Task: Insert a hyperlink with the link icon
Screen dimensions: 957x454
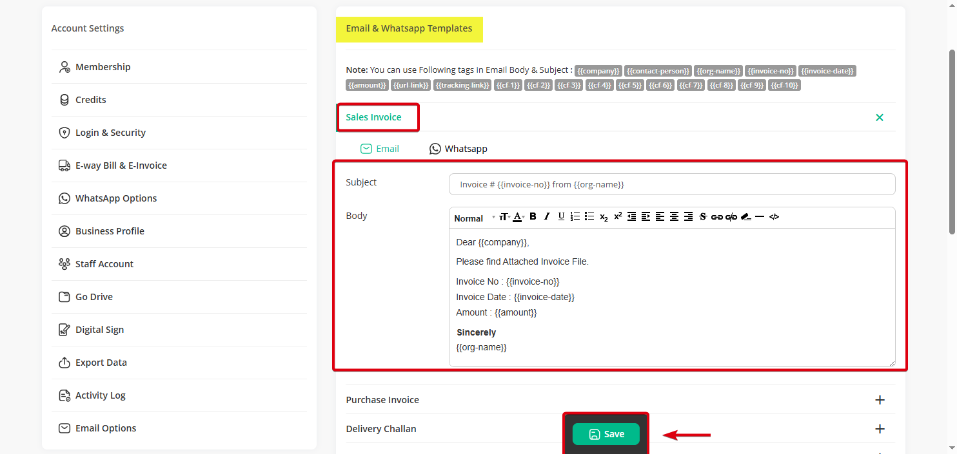Action: (717, 217)
